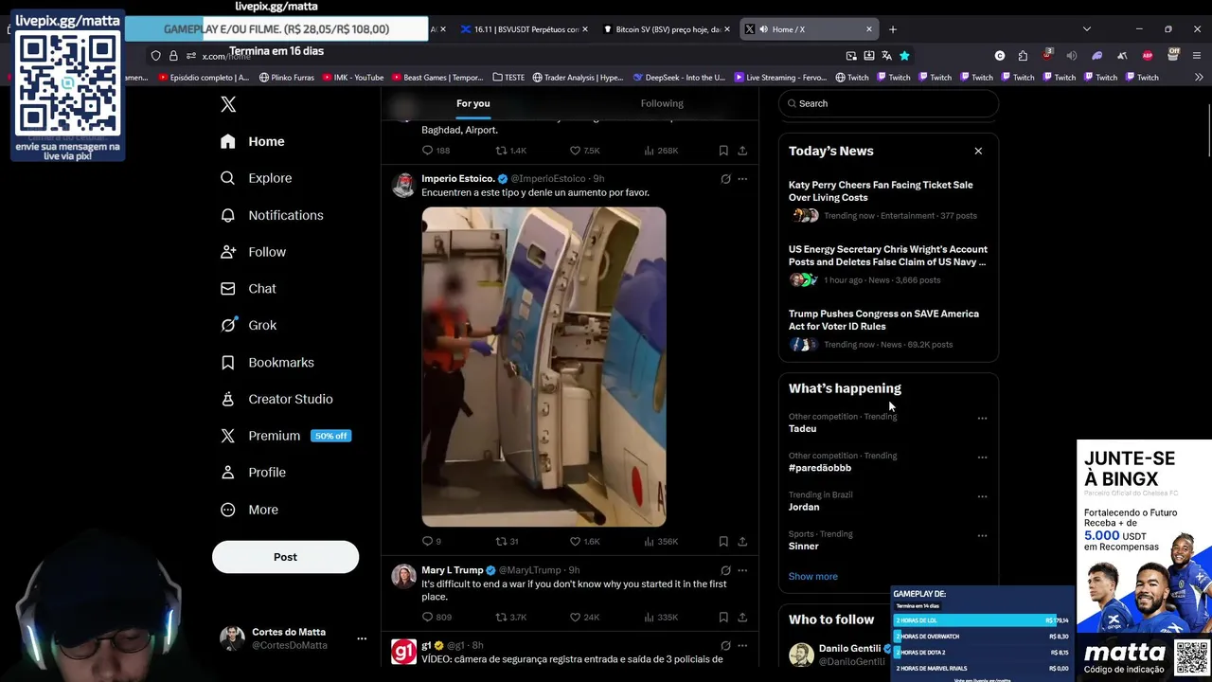
Task: View analytics showing 268K views
Action: pos(661,151)
